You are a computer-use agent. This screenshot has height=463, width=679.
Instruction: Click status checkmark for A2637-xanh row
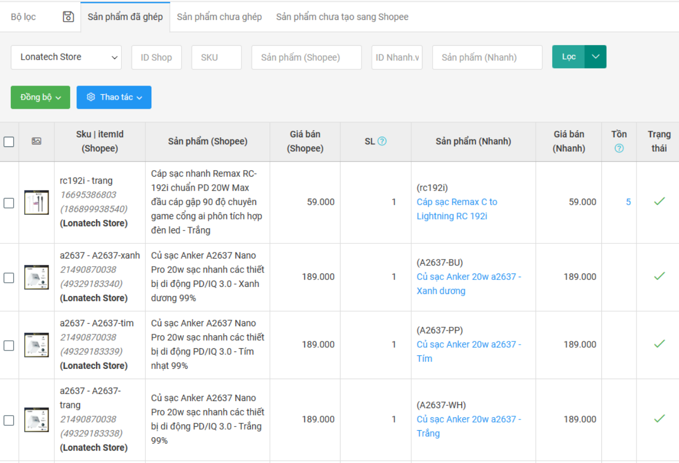(659, 276)
